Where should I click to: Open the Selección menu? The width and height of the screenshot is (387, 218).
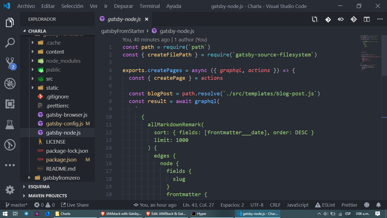(x=72, y=6)
